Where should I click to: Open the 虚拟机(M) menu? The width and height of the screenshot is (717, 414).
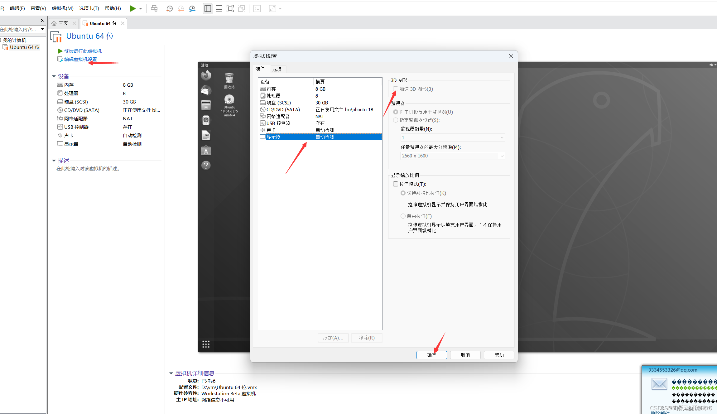pyautogui.click(x=62, y=8)
